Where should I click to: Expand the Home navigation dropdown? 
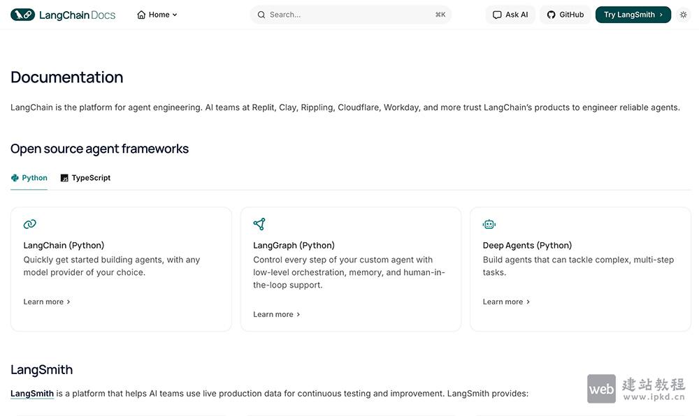point(175,15)
